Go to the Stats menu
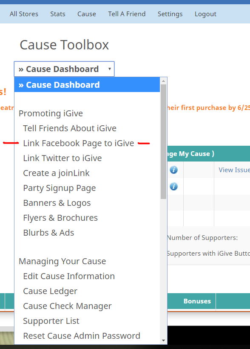Image resolution: width=250 pixels, height=349 pixels. (58, 14)
